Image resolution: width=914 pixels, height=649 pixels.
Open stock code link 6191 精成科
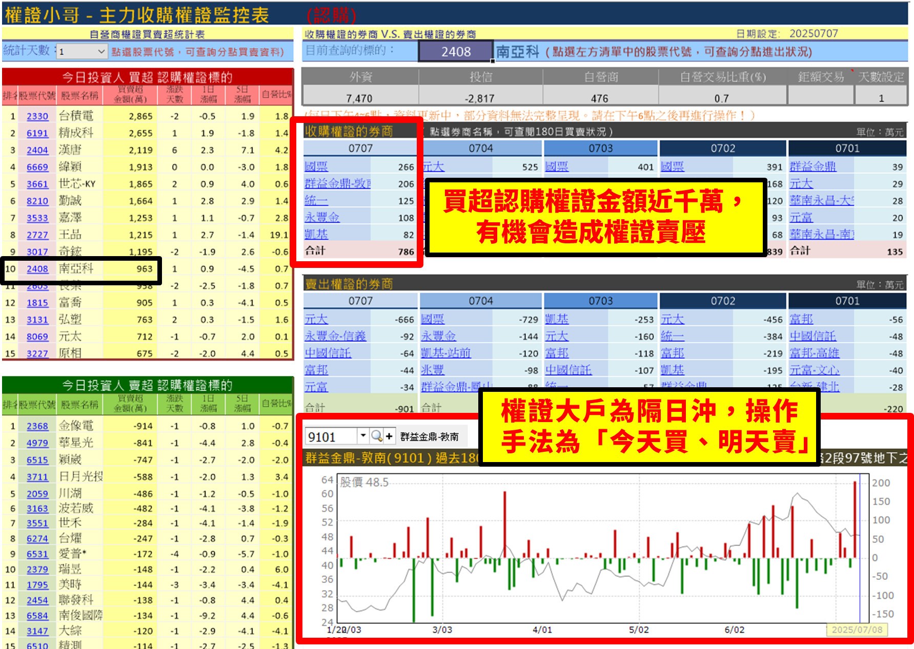tap(37, 133)
